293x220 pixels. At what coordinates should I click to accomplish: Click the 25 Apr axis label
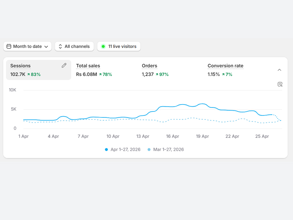(262, 136)
